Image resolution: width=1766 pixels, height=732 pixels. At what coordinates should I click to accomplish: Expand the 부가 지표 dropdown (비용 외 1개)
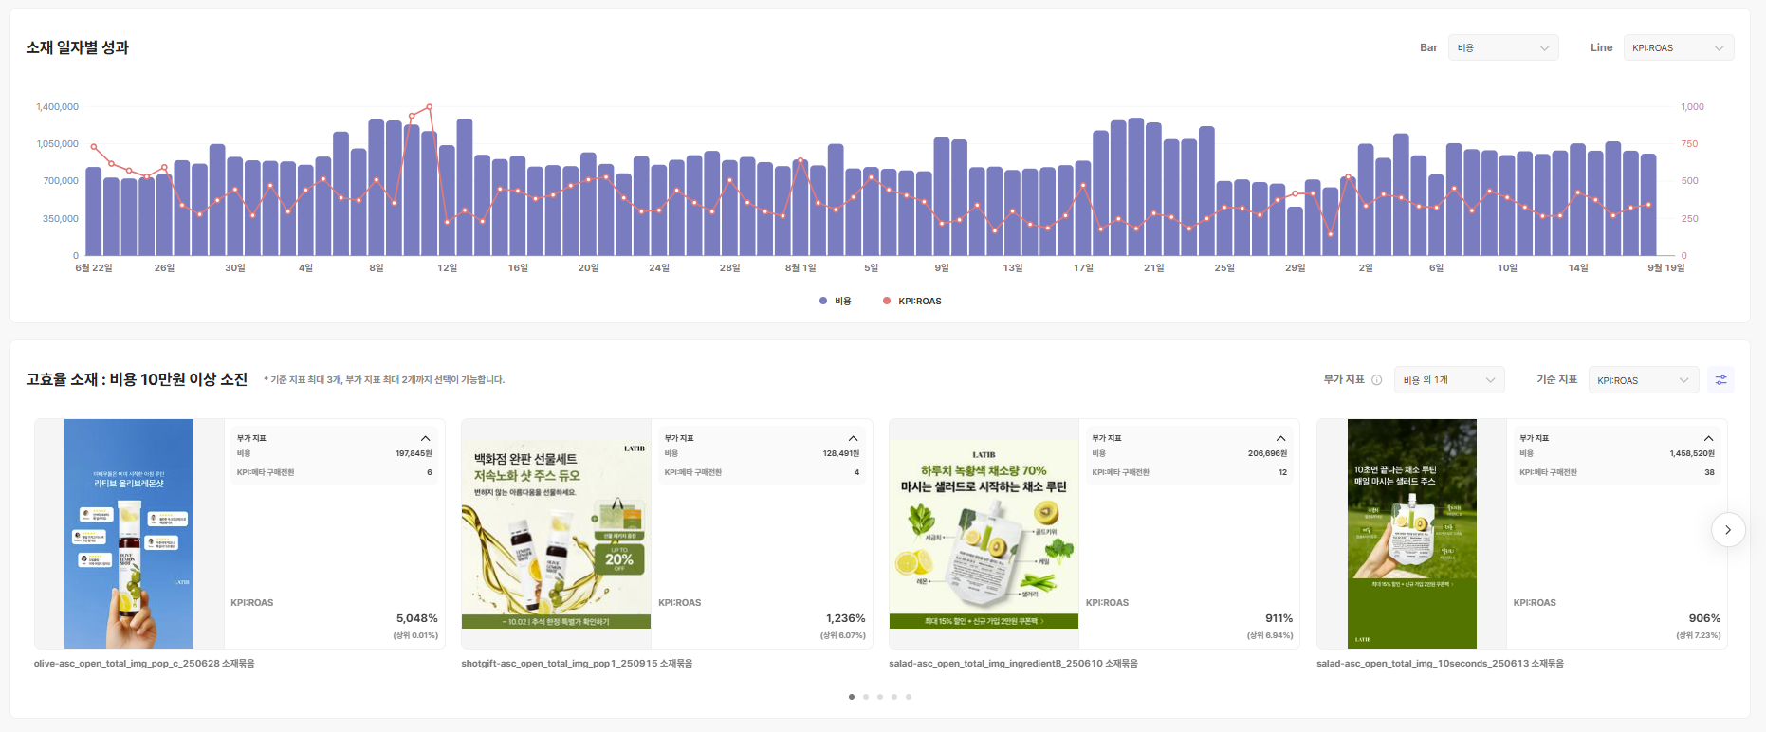[x=1449, y=380]
